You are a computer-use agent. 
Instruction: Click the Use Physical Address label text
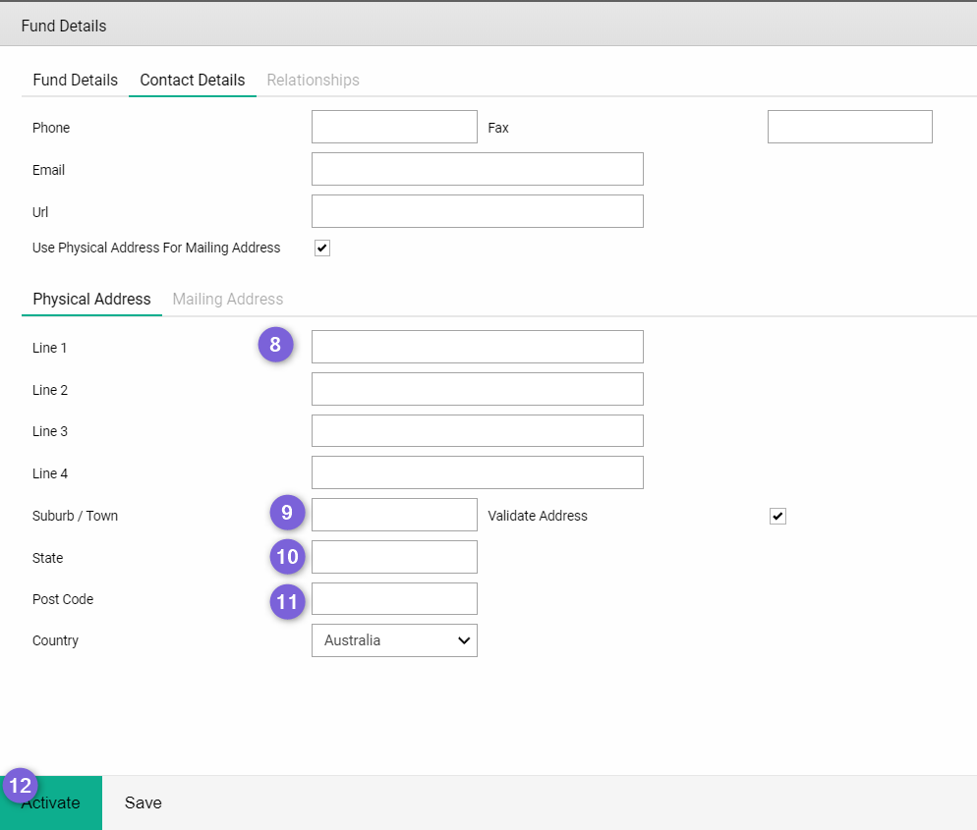(x=156, y=248)
